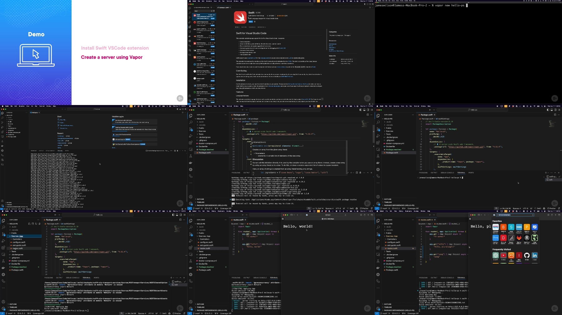The width and height of the screenshot is (562, 315).
Task: Click 'Create a server using Vapor' slide text
Action: (112, 57)
